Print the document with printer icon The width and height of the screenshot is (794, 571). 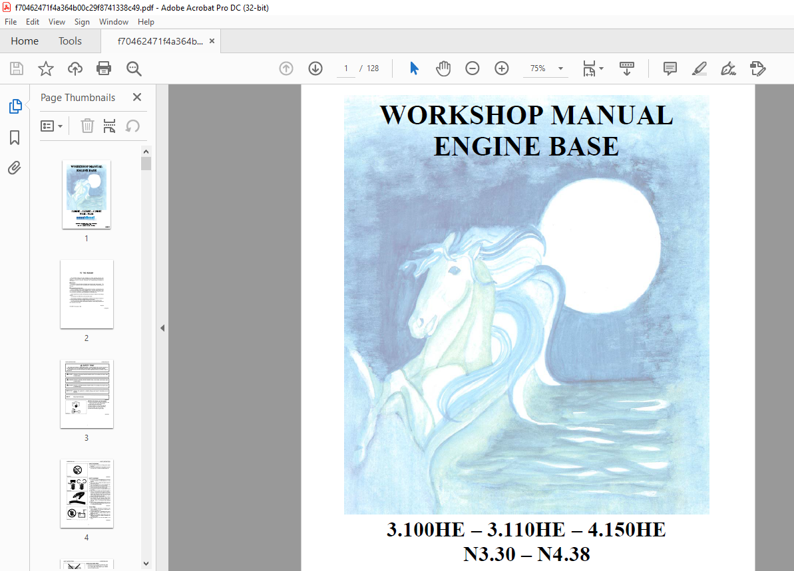click(104, 68)
